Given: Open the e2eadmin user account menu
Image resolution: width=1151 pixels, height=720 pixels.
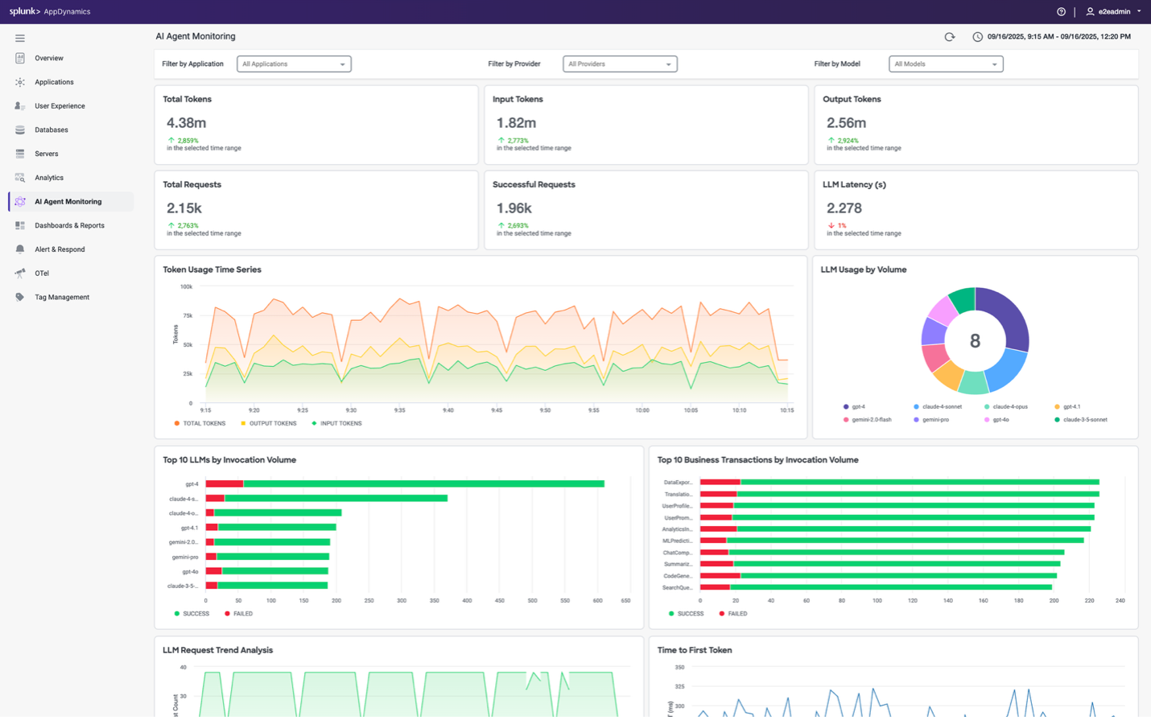Looking at the screenshot, I should [x=1114, y=12].
